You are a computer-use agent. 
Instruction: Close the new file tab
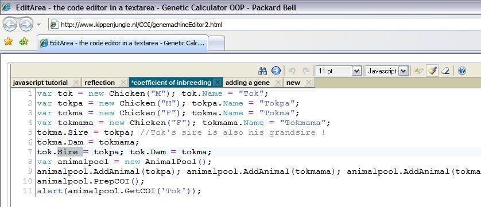point(309,82)
